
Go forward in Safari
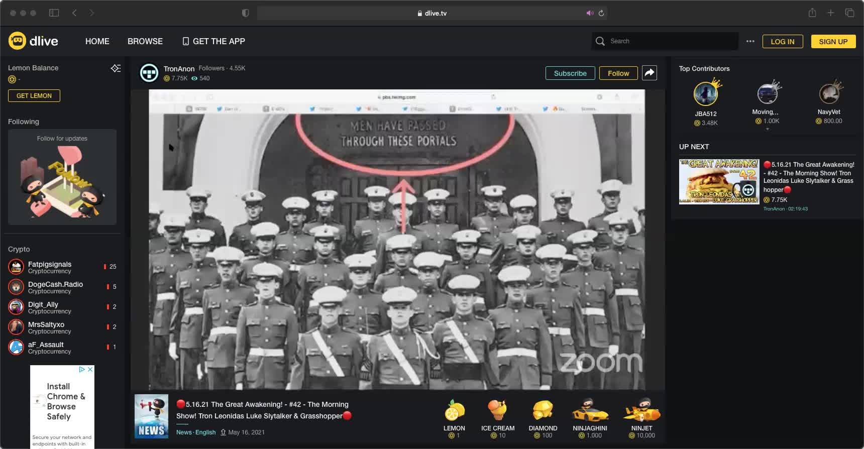(x=91, y=13)
